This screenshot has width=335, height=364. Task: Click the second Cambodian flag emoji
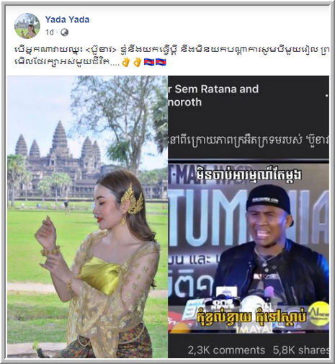(x=161, y=62)
